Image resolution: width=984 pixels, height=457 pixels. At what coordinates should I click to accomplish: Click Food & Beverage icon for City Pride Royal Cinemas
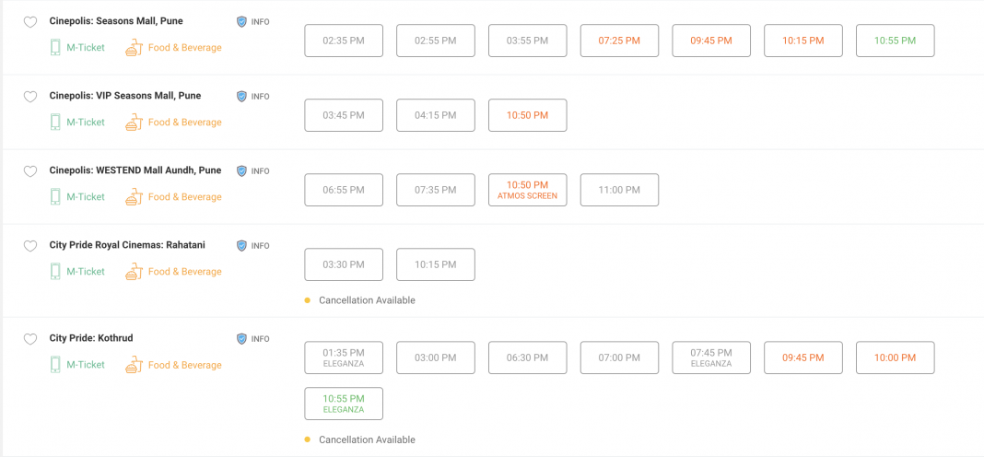click(x=135, y=271)
